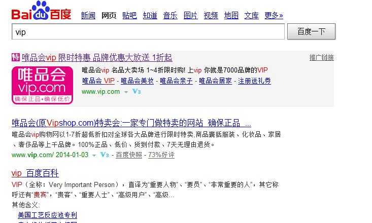Show more services via 更多»
Image resolution: width=372 pixels, height=223 pixels.
coord(274,15)
